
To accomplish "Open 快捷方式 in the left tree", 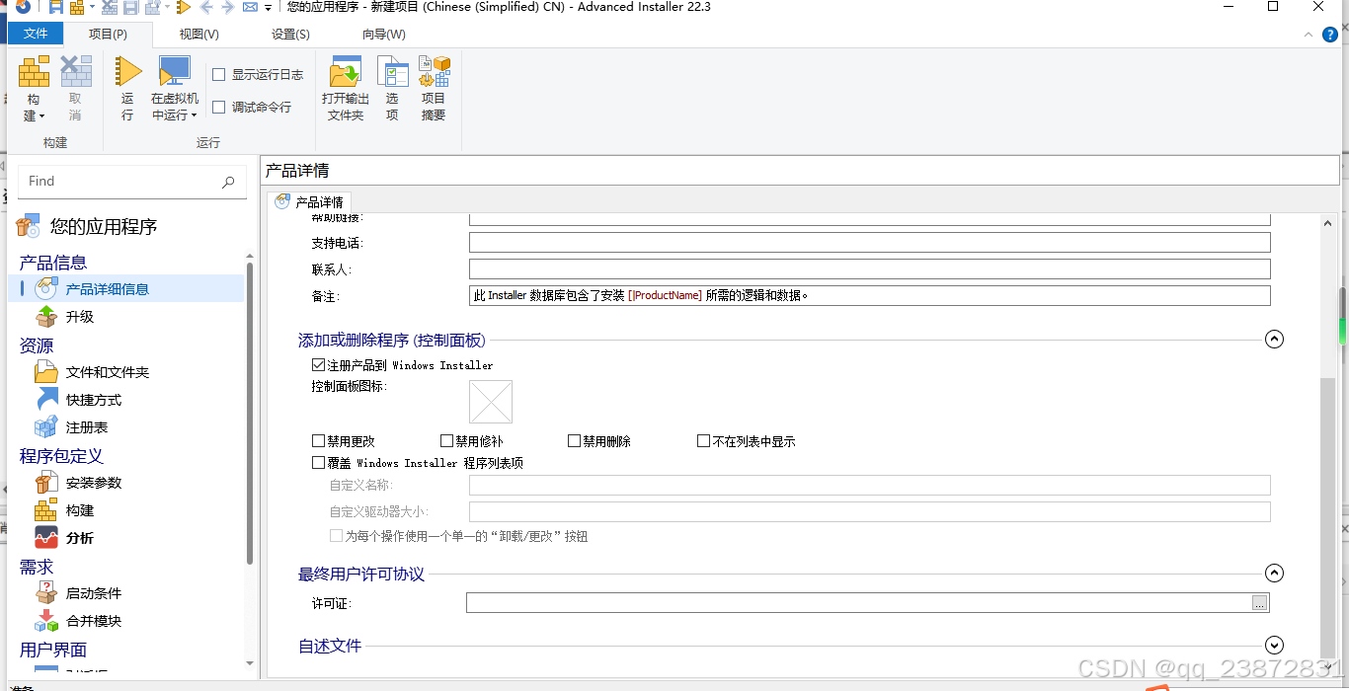I will click(78, 400).
